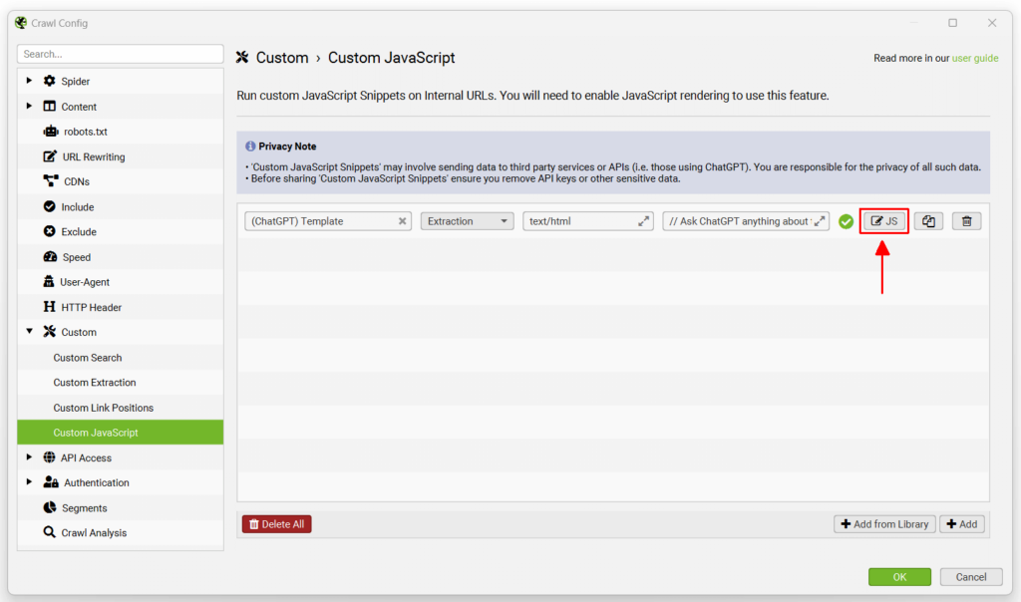Click the green snippet validation checkmark

coord(846,220)
